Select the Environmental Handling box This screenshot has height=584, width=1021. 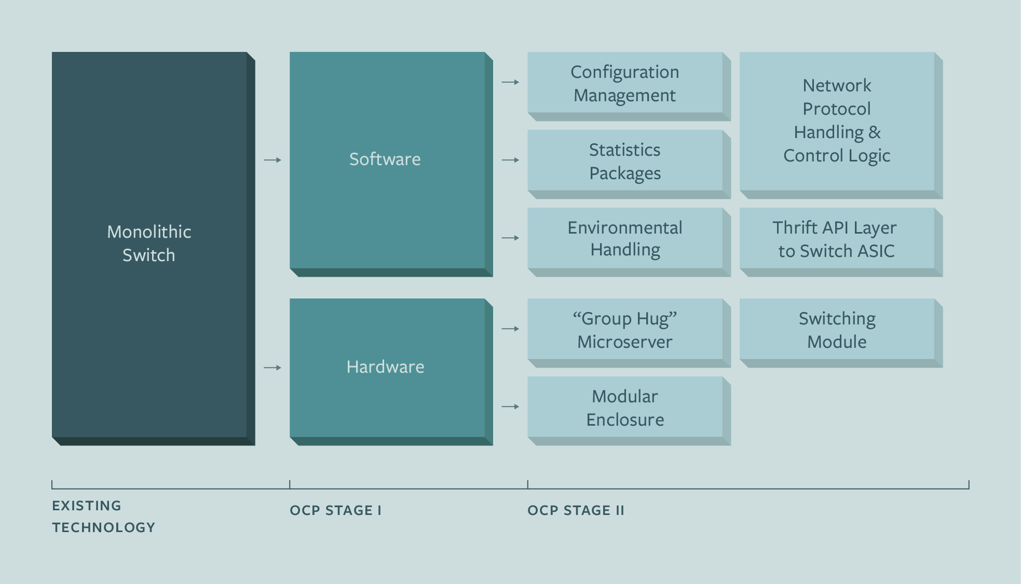coord(629,242)
